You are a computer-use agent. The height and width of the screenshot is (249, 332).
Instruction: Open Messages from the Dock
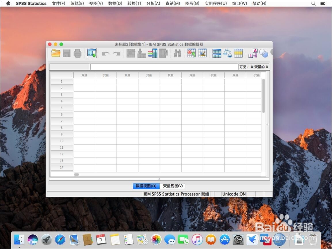pos(170,239)
